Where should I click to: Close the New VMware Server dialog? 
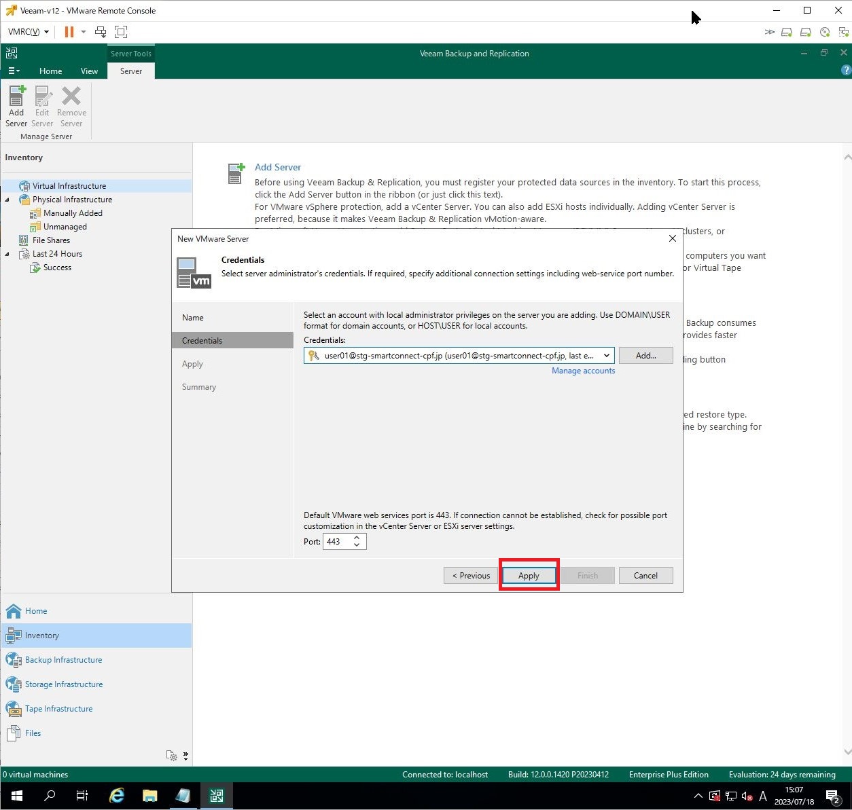click(672, 238)
